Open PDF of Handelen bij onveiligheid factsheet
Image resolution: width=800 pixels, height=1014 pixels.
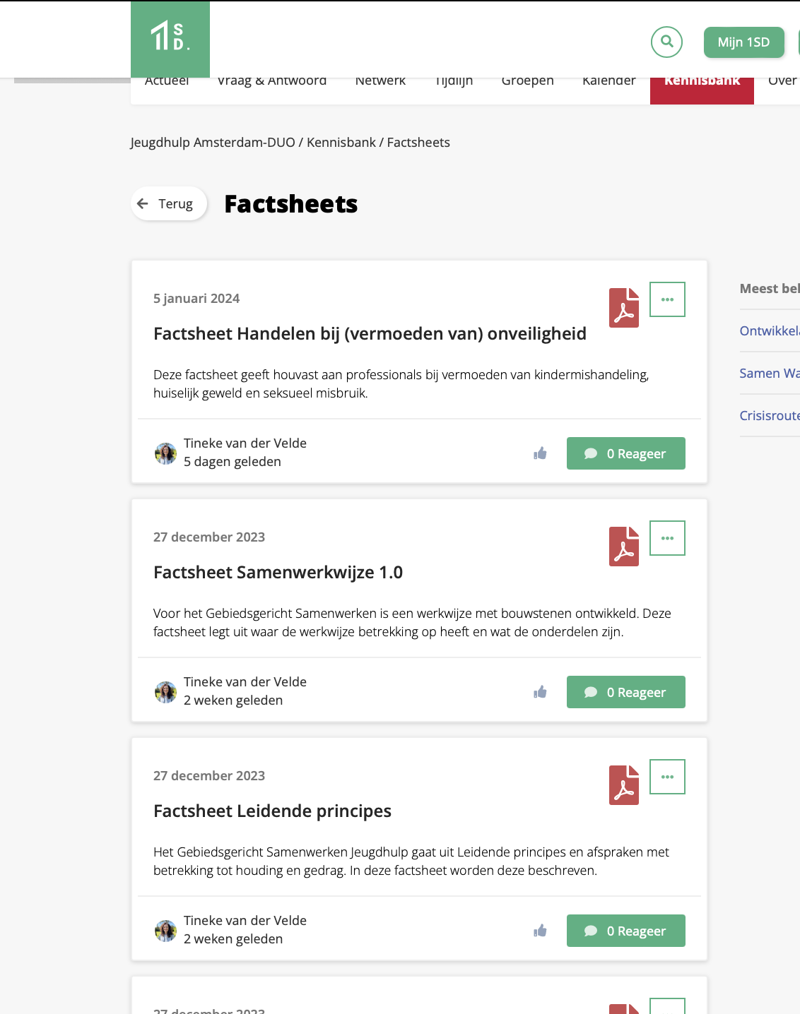point(624,308)
